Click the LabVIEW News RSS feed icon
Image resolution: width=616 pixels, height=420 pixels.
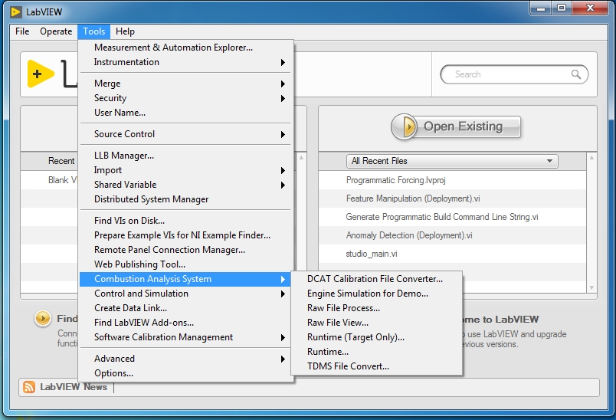[29, 387]
